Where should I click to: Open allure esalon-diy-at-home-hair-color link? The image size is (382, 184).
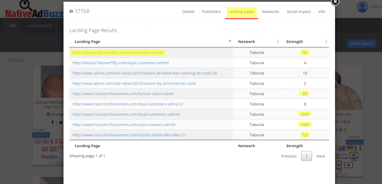point(134,83)
